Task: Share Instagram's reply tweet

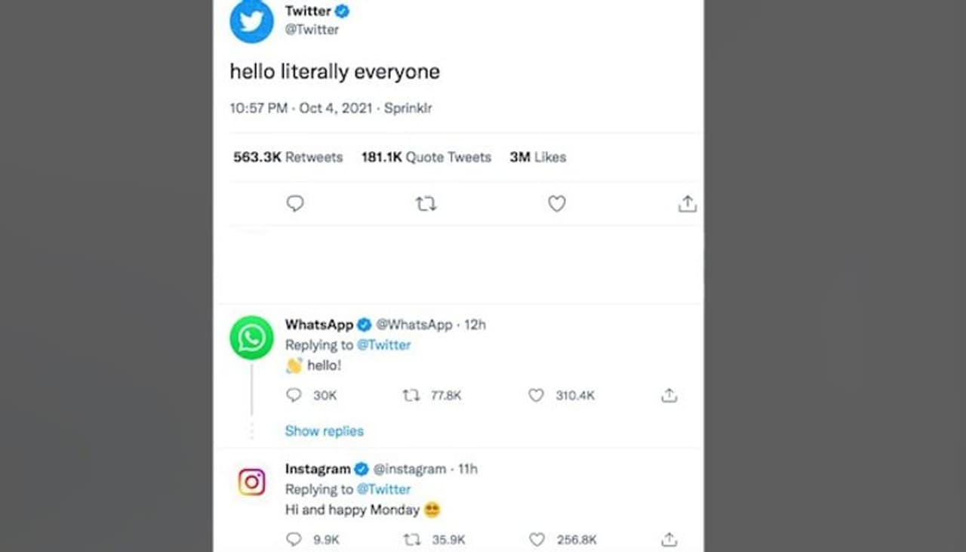Action: [x=669, y=539]
